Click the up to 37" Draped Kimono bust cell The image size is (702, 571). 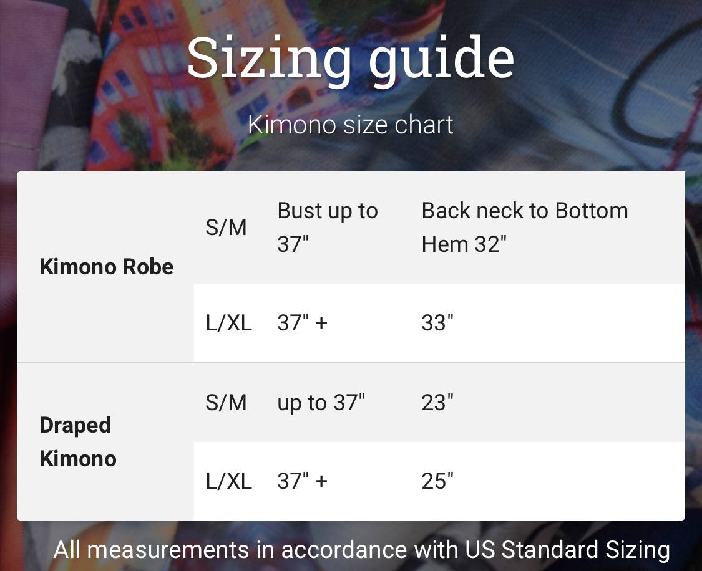tap(321, 403)
